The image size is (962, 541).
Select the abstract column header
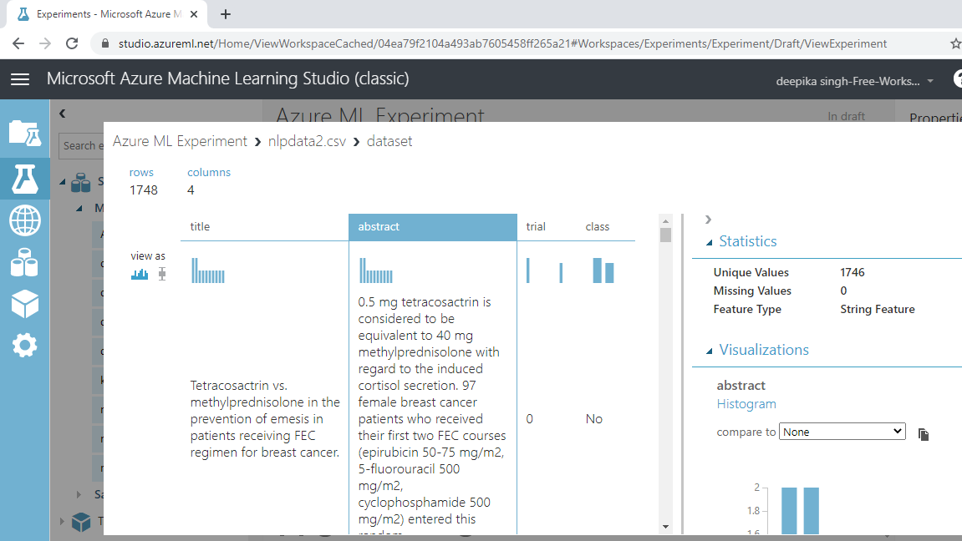pyautogui.click(x=433, y=227)
